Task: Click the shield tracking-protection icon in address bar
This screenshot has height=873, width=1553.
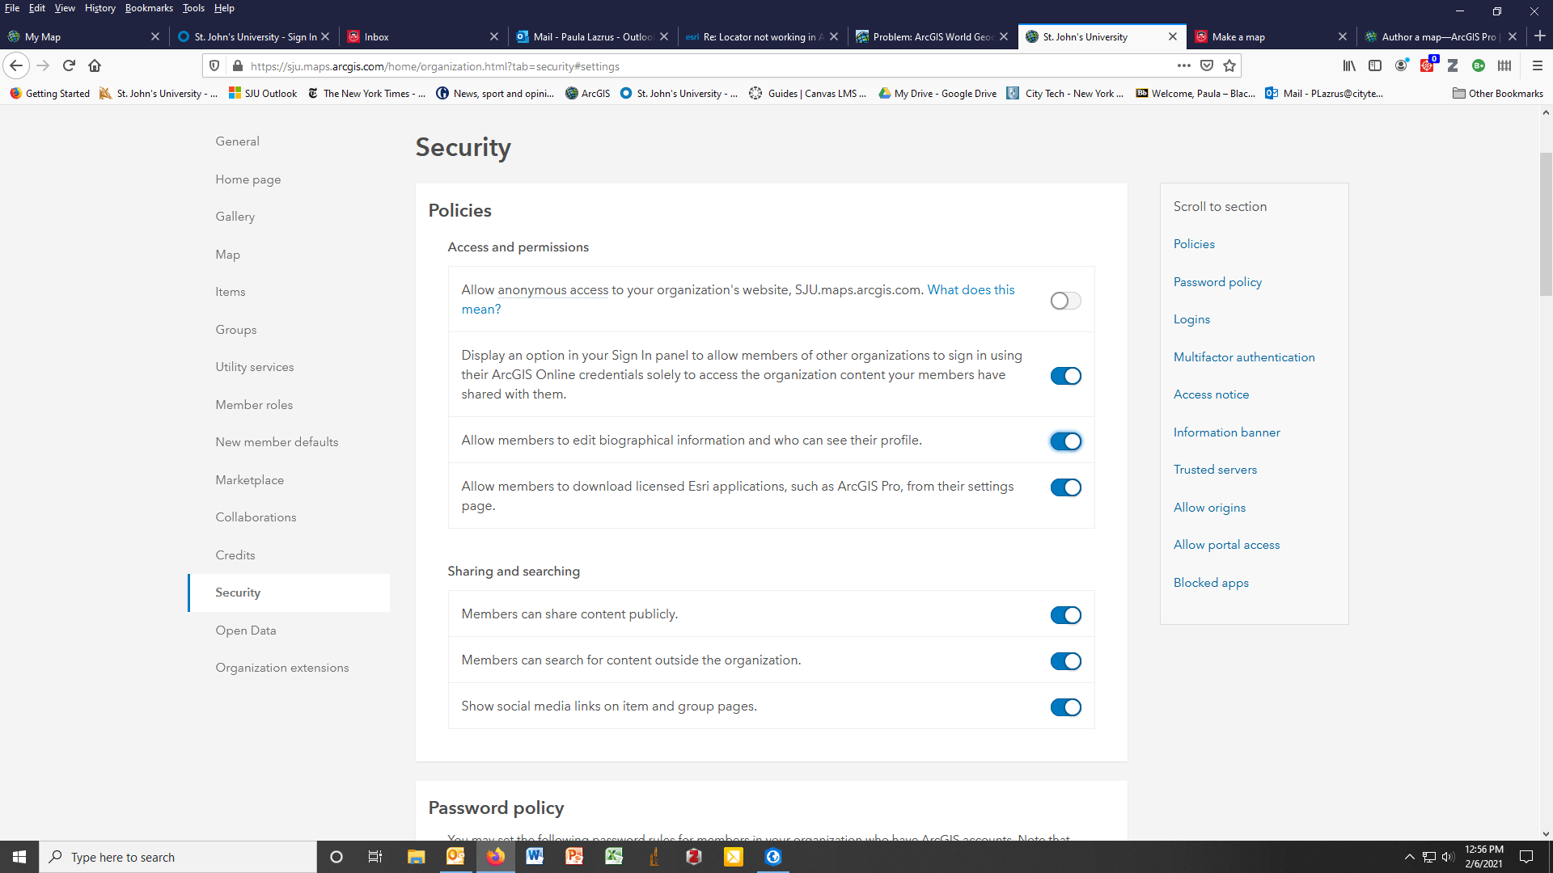Action: [x=213, y=65]
